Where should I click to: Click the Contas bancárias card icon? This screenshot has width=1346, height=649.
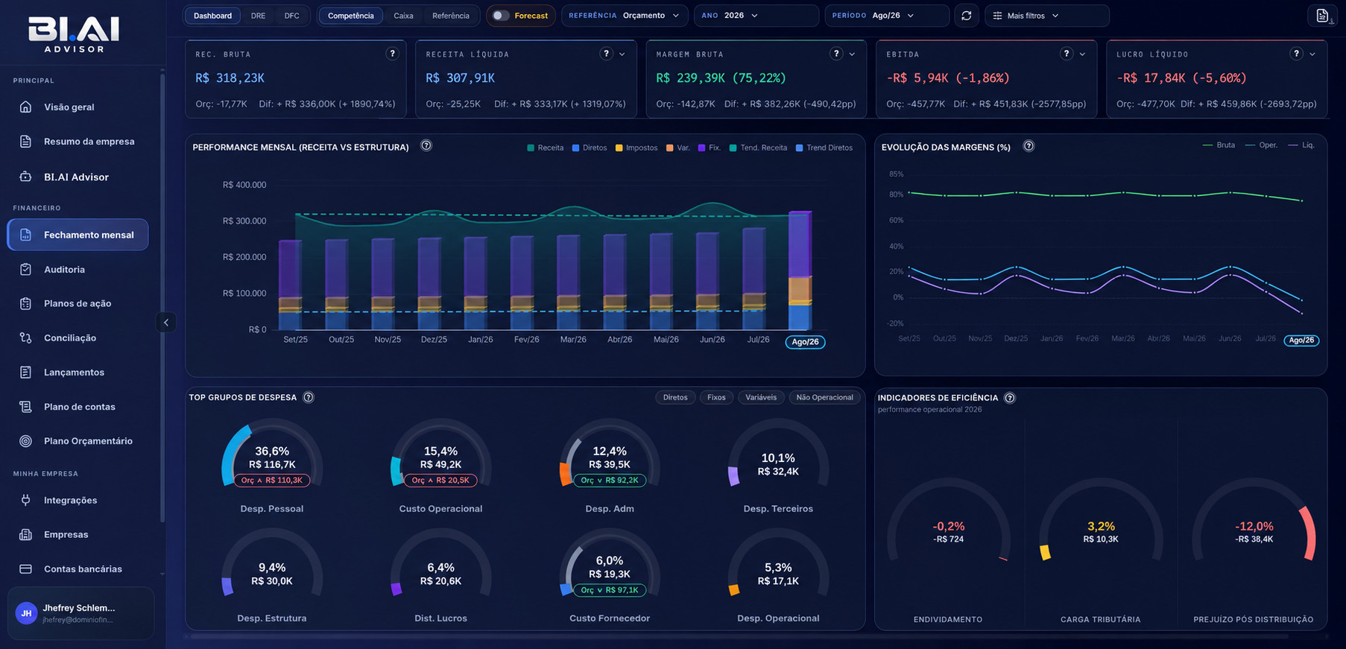click(25, 569)
